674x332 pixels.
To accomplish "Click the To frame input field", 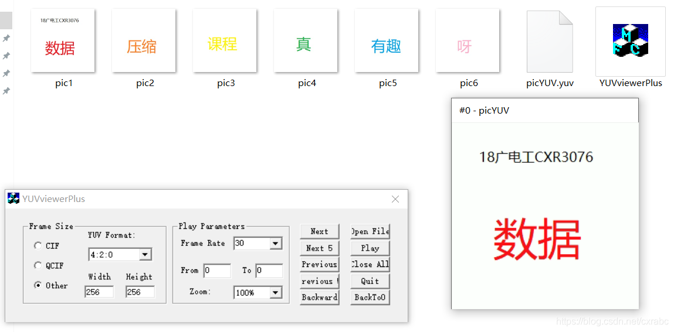I will click(x=269, y=271).
